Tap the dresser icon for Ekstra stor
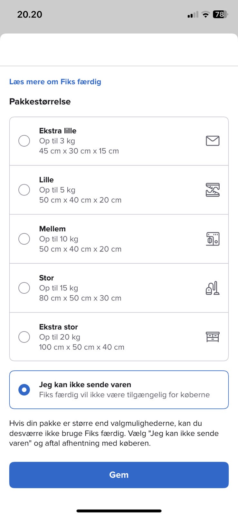 point(213,337)
